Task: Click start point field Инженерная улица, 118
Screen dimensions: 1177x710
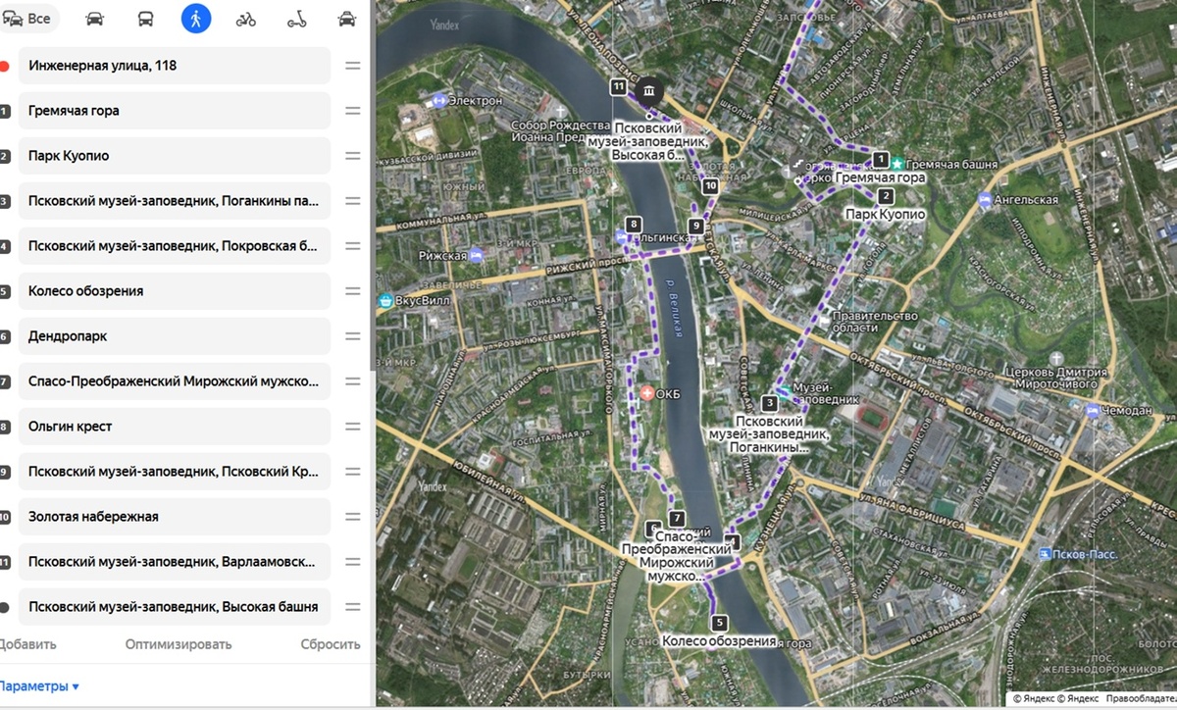Action: [175, 66]
